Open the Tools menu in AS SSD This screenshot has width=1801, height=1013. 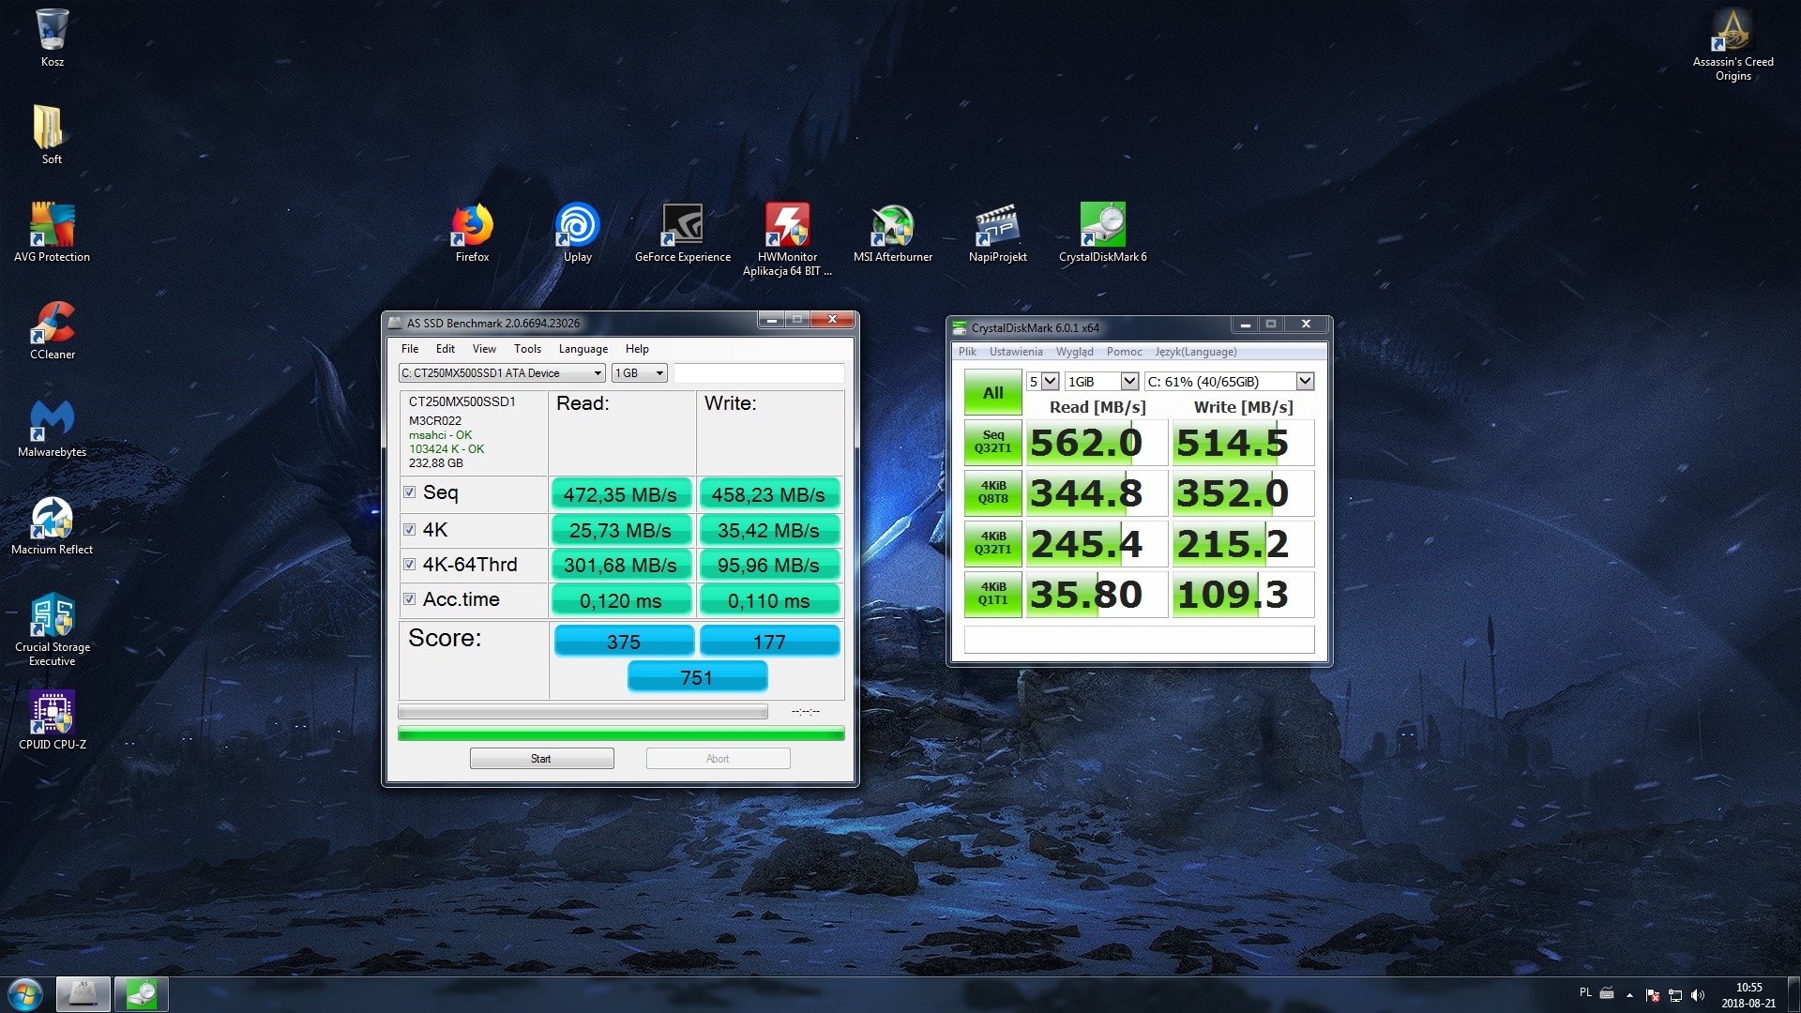527,349
